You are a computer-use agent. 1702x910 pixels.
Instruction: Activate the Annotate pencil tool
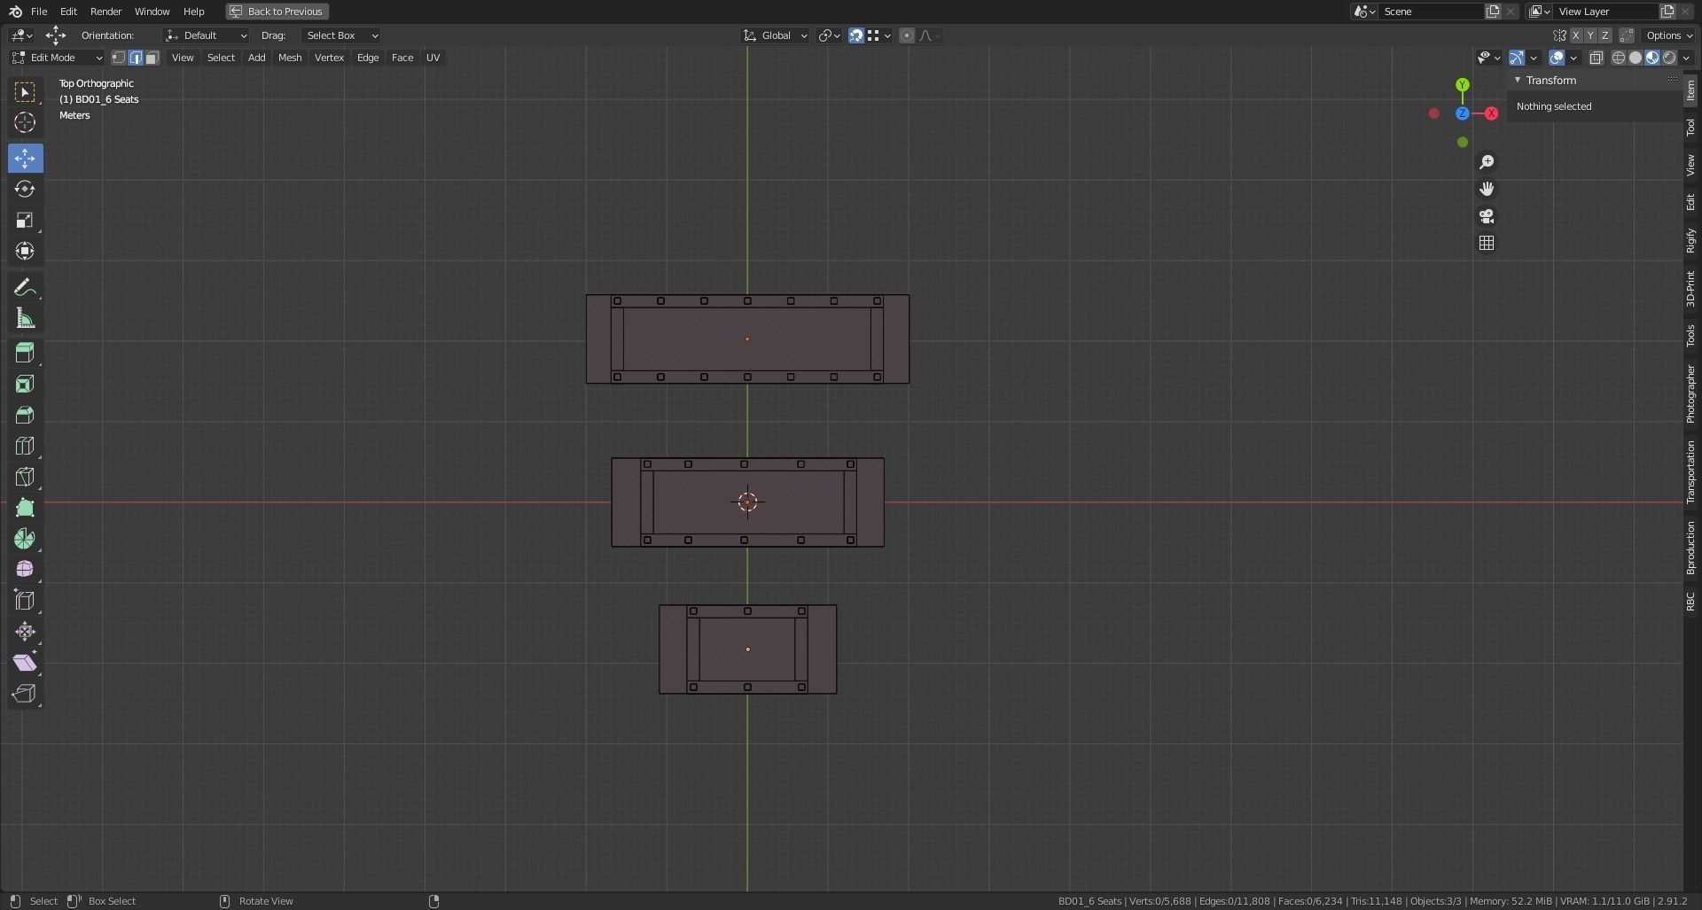pyautogui.click(x=25, y=287)
